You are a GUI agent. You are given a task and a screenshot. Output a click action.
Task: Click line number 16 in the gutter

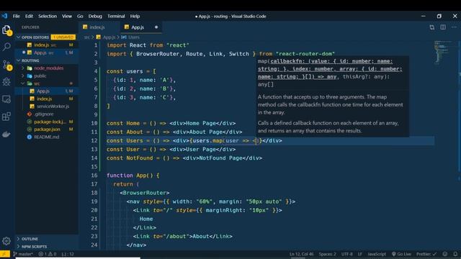coord(94,176)
